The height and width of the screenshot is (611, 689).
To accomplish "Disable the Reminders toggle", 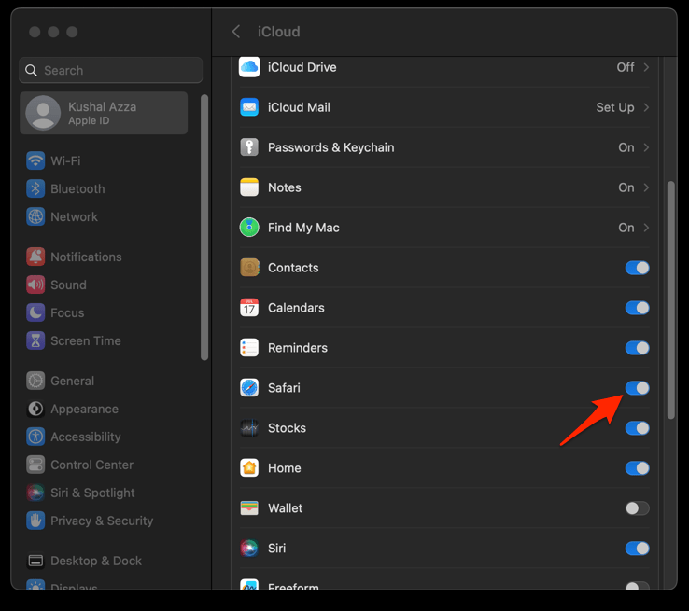I will tap(637, 348).
